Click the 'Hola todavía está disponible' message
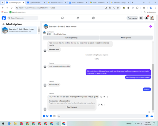Screen dimensions: 158x126 (59, 66)
